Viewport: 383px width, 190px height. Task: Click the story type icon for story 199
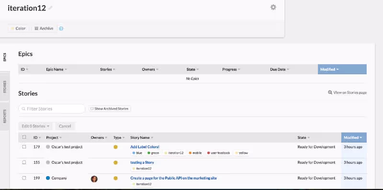click(115, 179)
